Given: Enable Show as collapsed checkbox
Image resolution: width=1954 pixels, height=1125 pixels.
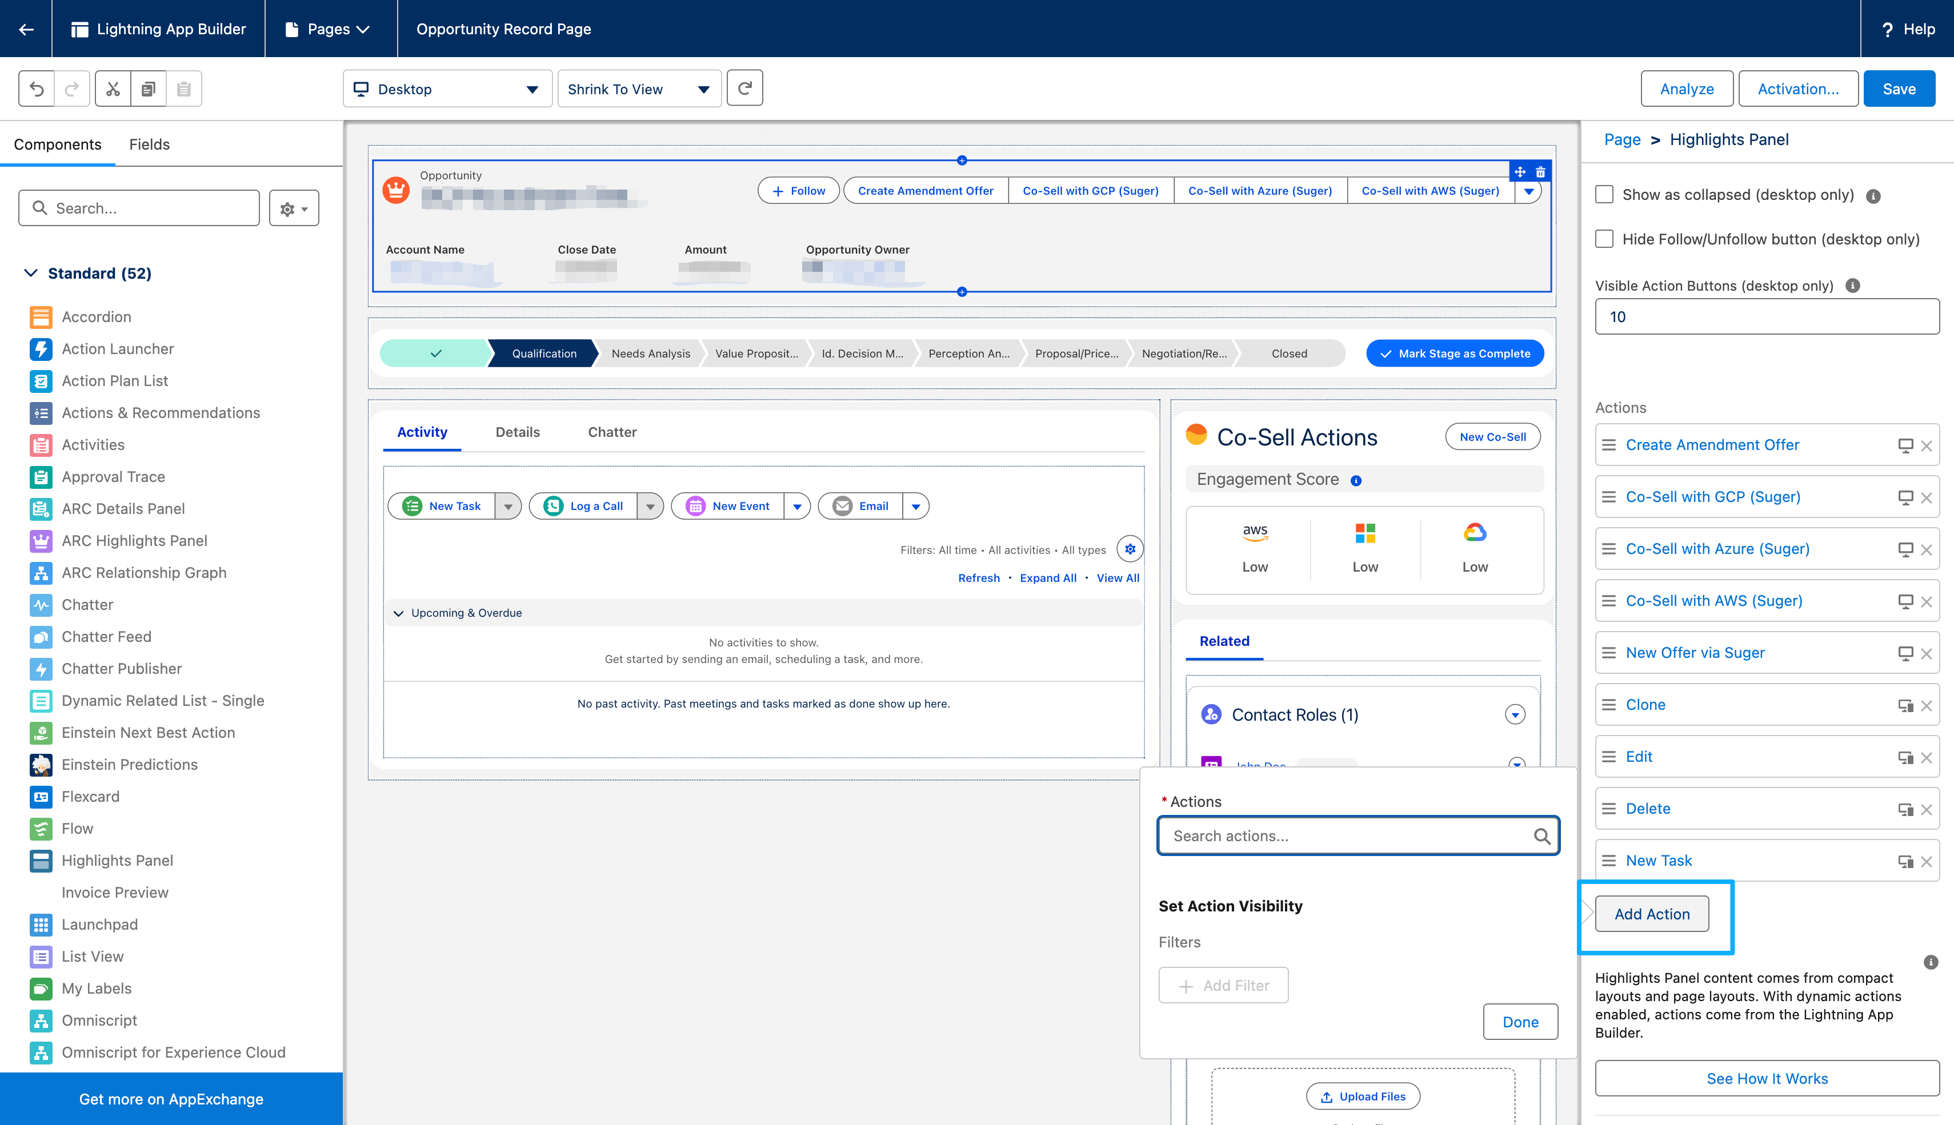Looking at the screenshot, I should click(x=1604, y=195).
